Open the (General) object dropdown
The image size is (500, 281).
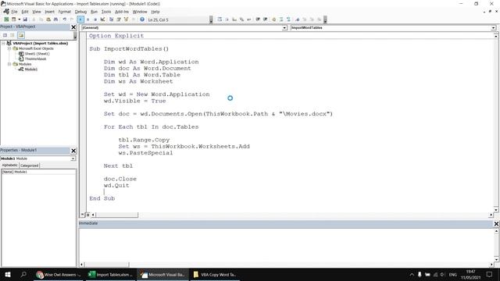(284, 28)
